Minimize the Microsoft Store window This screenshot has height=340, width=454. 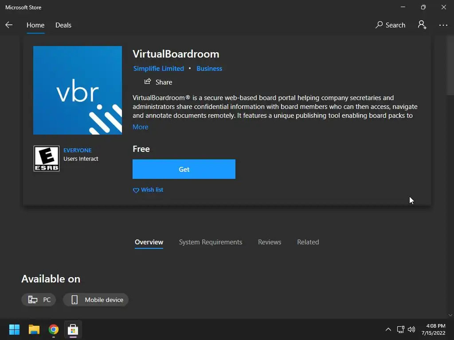403,7
